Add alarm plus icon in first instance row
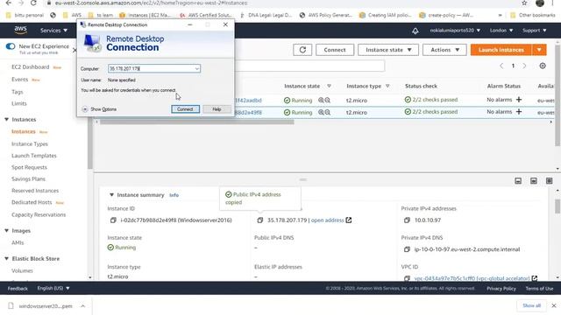The width and height of the screenshot is (561, 315). pos(519,100)
